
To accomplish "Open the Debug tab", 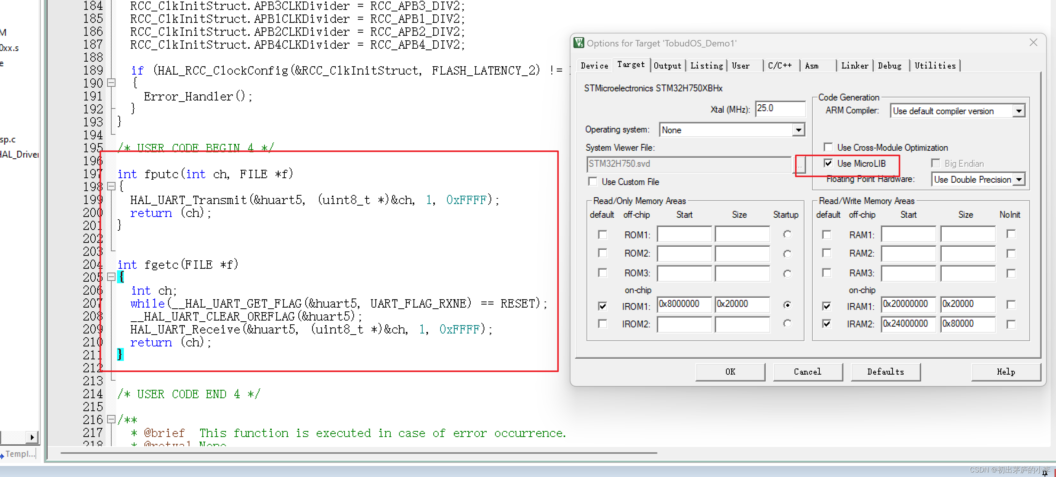I will [x=889, y=65].
